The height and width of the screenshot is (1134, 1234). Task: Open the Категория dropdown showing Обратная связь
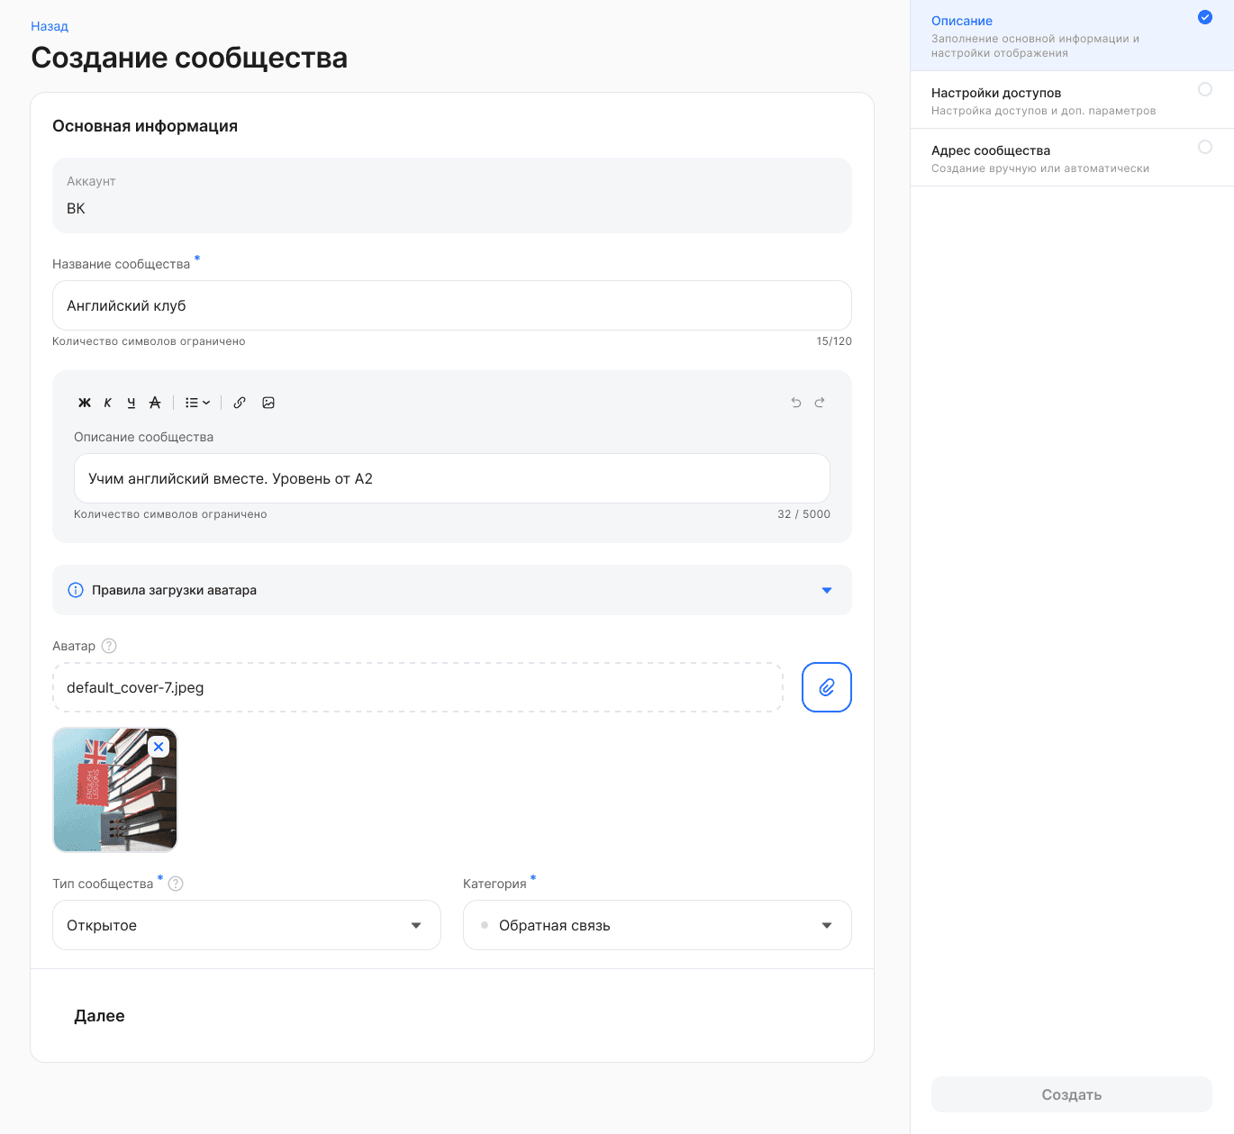(657, 925)
